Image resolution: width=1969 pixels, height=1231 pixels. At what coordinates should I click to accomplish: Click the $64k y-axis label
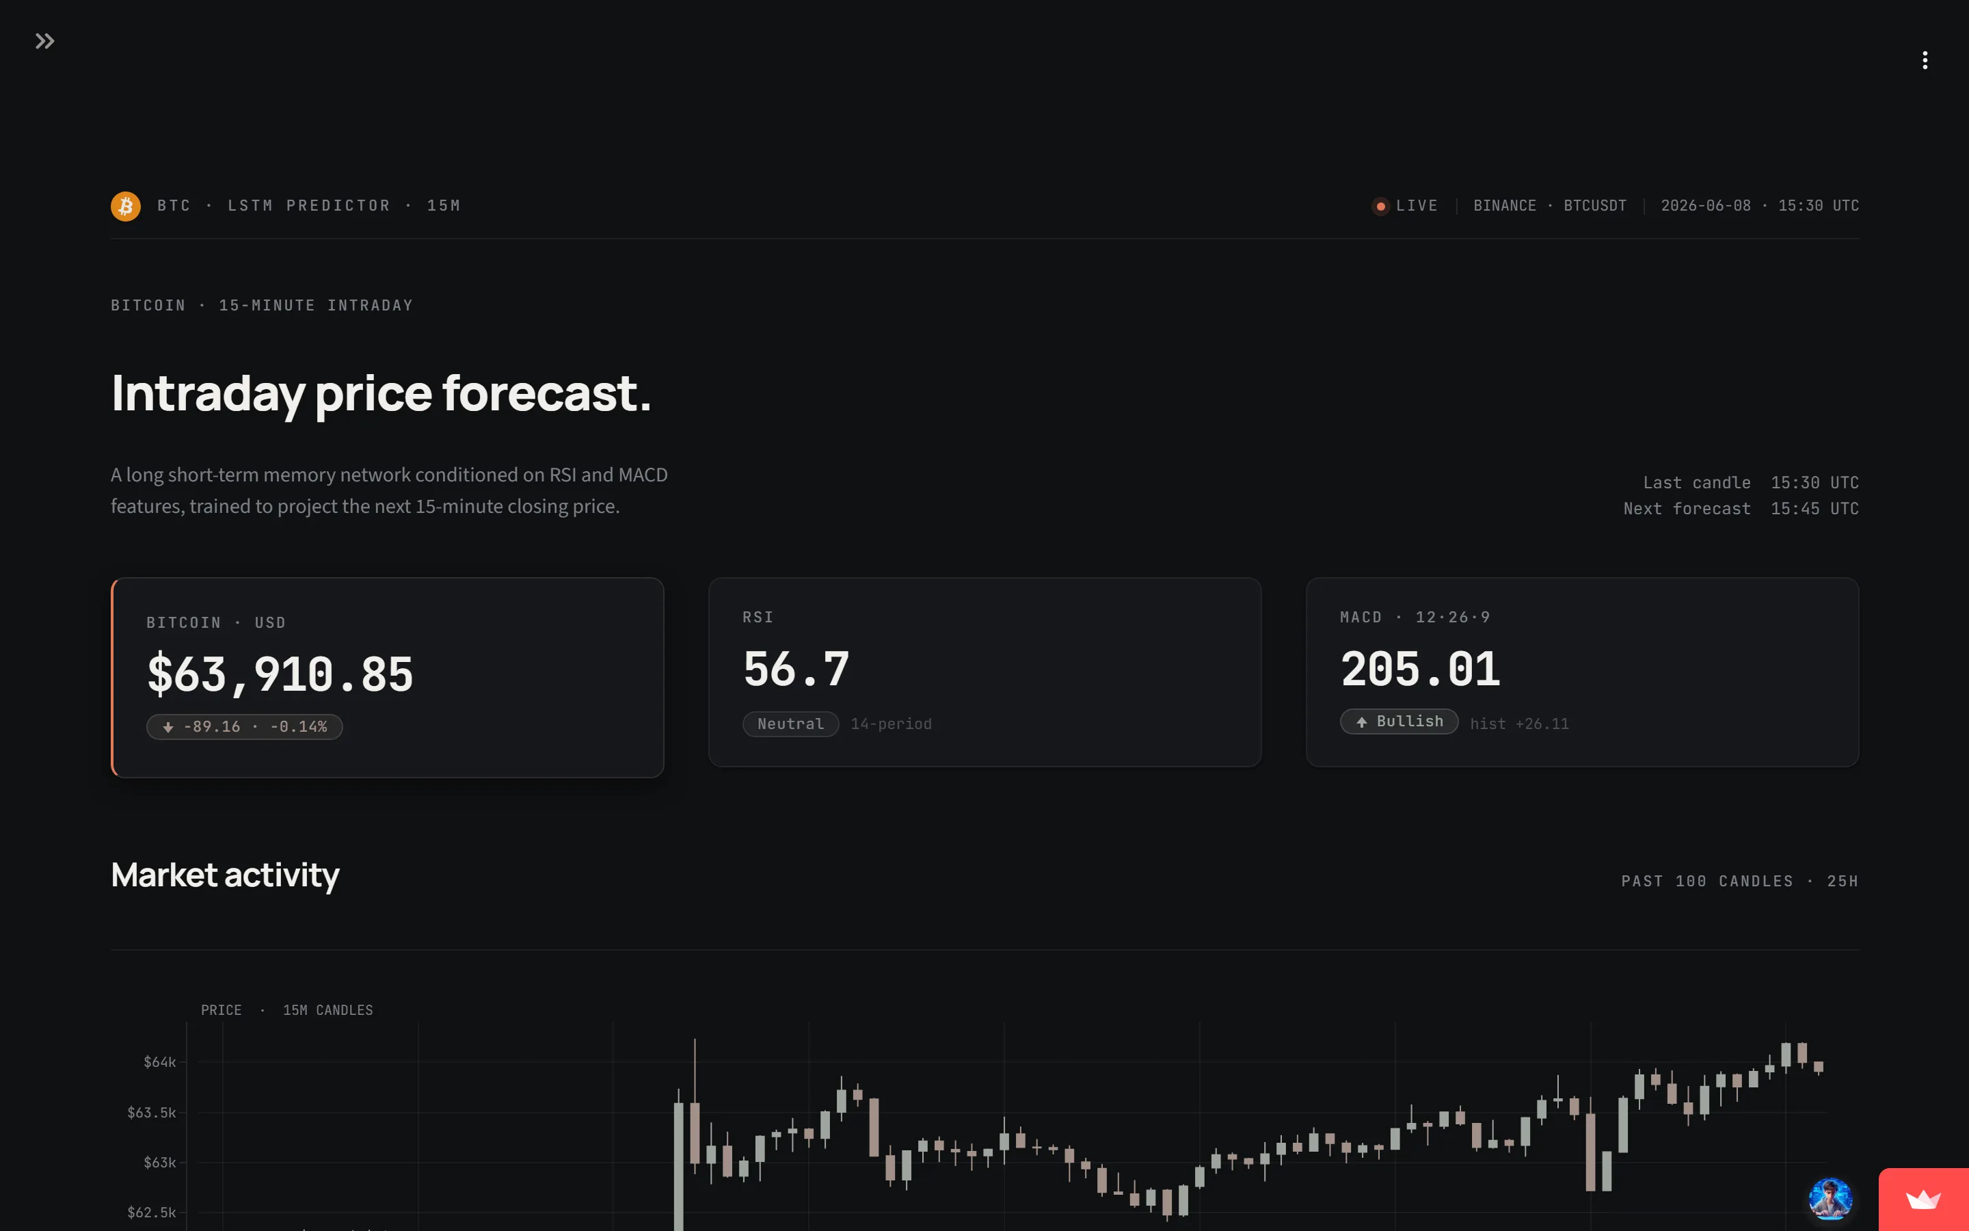point(159,1061)
